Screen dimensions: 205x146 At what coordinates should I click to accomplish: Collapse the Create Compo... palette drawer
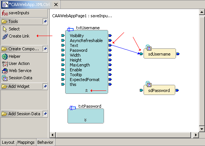click(22, 49)
